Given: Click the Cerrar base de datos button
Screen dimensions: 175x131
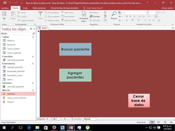Looking at the screenshot, I should [x=139, y=101].
